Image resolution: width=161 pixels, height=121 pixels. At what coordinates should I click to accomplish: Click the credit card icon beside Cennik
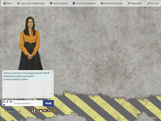tap(102, 3)
